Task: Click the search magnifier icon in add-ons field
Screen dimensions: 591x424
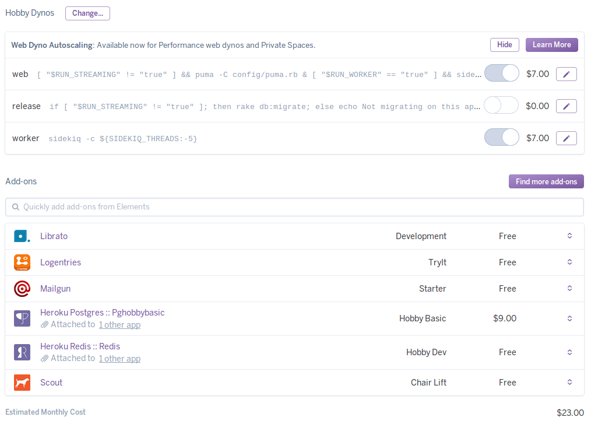Action: [16, 207]
